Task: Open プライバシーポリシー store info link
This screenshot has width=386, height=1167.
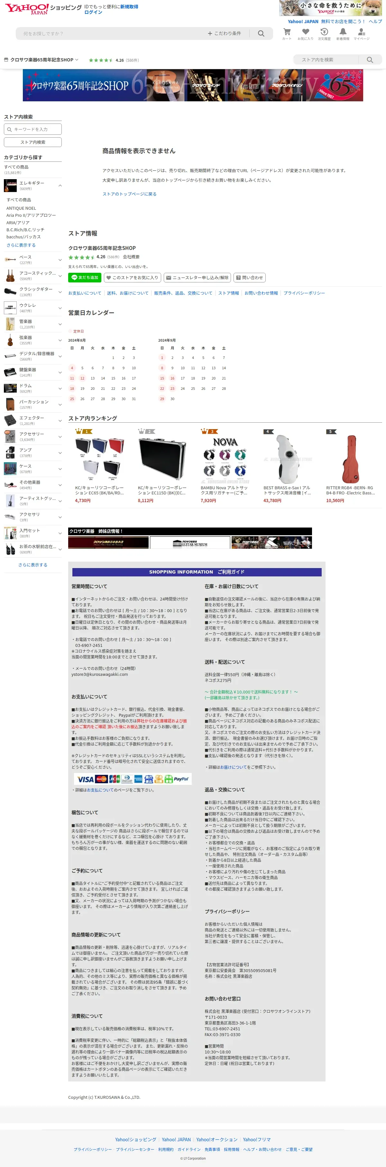Action: point(304,293)
